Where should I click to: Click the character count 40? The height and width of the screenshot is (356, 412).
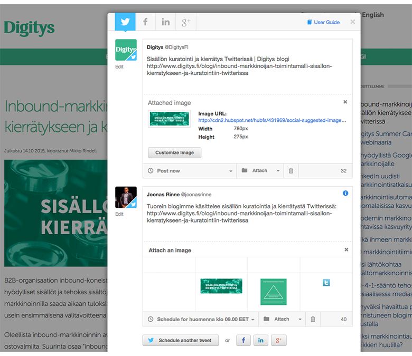[x=343, y=319]
